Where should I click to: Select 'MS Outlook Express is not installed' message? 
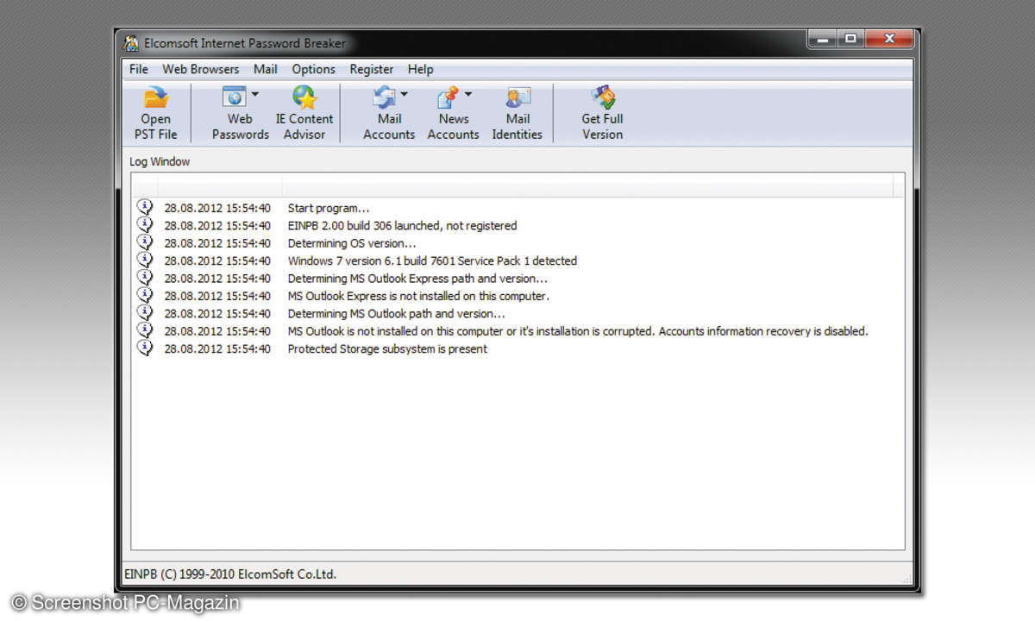(x=418, y=296)
